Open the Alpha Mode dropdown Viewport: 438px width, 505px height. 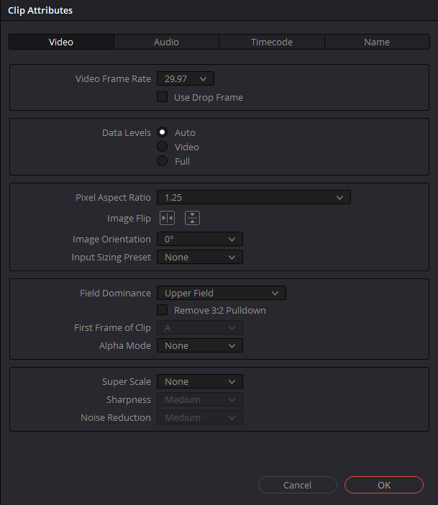pos(200,345)
